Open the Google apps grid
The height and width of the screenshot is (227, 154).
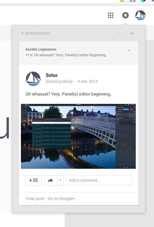click(111, 15)
